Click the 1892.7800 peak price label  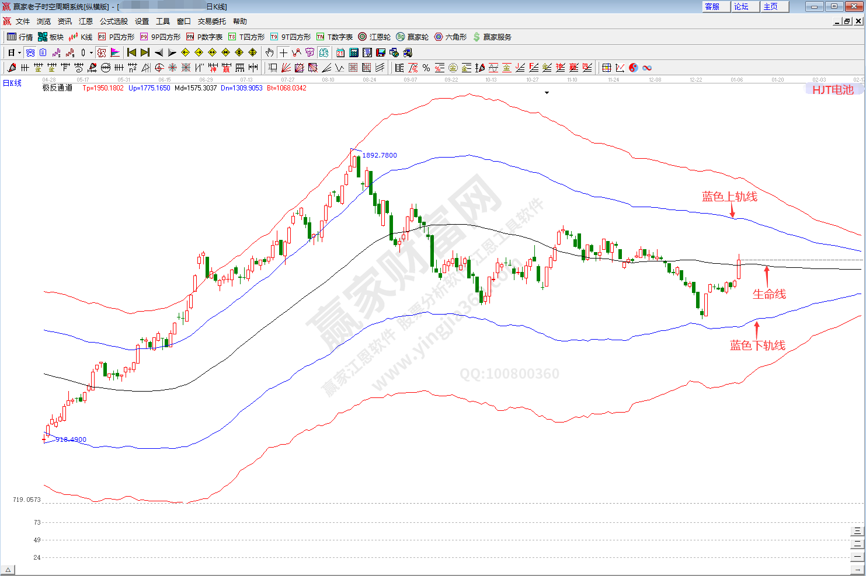point(380,155)
